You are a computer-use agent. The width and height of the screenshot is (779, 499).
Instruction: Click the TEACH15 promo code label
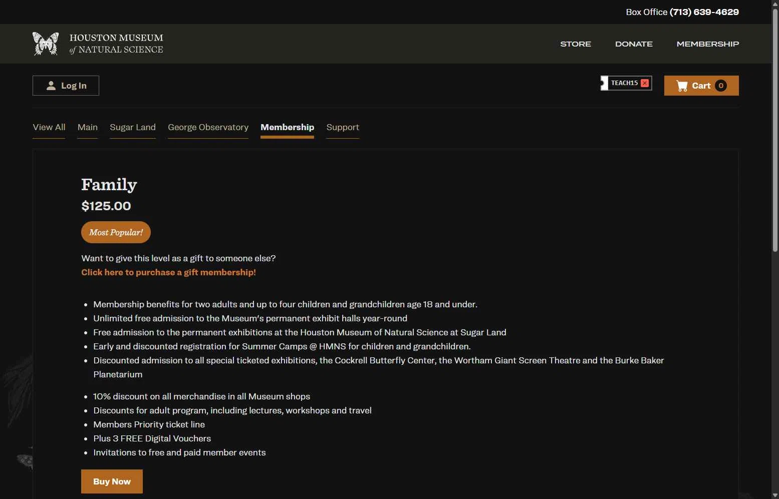tap(624, 83)
